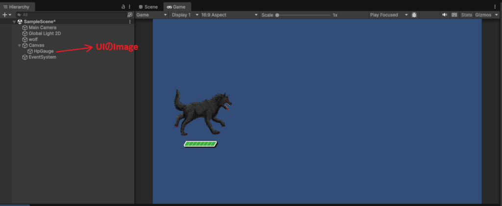Open the SampleScene three-dot options menu
Screen dimensions: 502x206
[x=130, y=22]
